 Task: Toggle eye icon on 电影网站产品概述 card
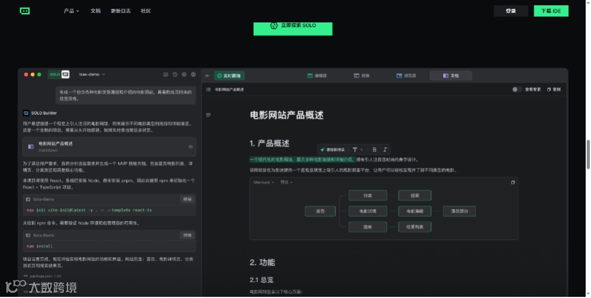point(190,147)
